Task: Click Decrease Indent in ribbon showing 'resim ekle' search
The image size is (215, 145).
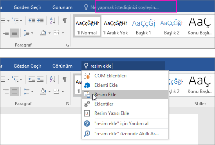Action: pyautogui.click(x=32, y=79)
